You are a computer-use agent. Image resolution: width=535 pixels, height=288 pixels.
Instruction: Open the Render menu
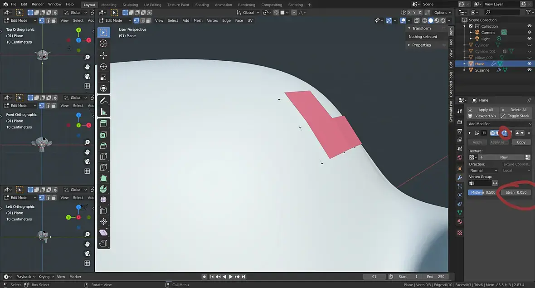[38, 5]
